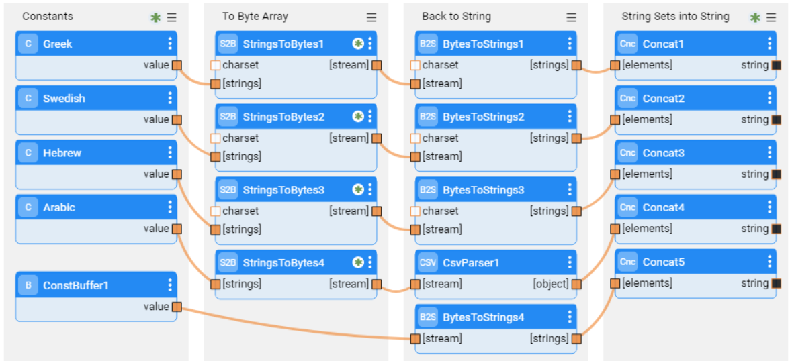Click the black string output port of Concat1
The image size is (790, 361).
point(777,66)
